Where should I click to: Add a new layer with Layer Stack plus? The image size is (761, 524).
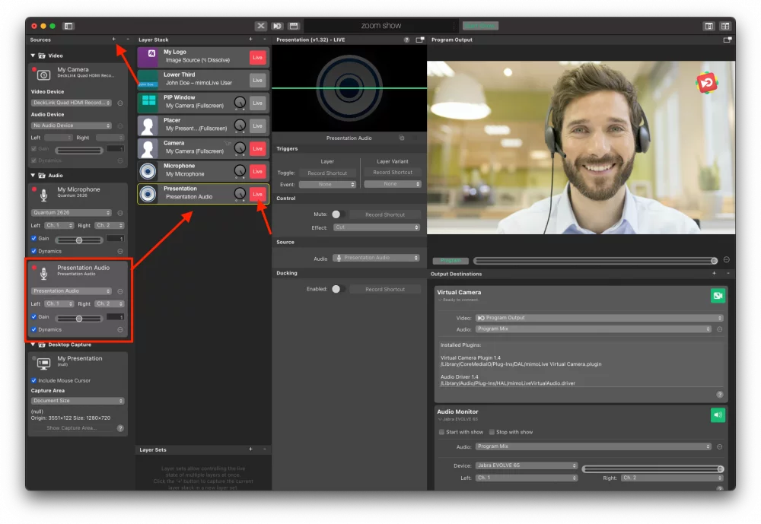[250, 40]
